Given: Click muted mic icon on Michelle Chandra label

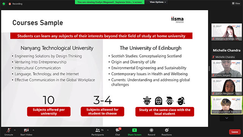Looking at the screenshot, I should click(x=213, y=57).
